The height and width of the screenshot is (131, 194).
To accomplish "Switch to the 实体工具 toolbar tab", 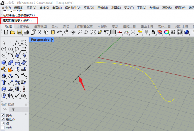I will point(164,26).
